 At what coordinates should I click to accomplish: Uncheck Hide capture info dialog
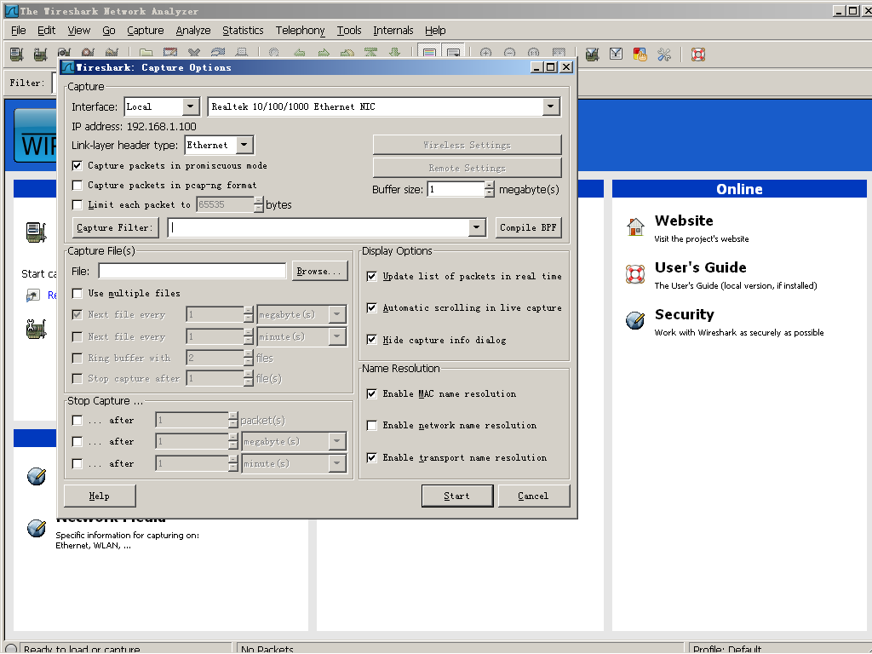click(372, 340)
